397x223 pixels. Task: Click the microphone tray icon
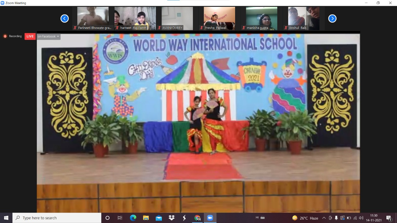[x=336, y=218]
